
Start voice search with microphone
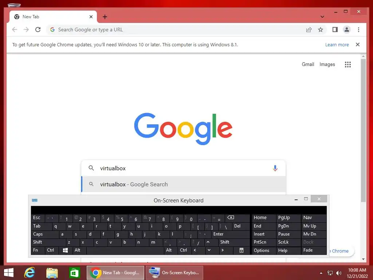275,168
